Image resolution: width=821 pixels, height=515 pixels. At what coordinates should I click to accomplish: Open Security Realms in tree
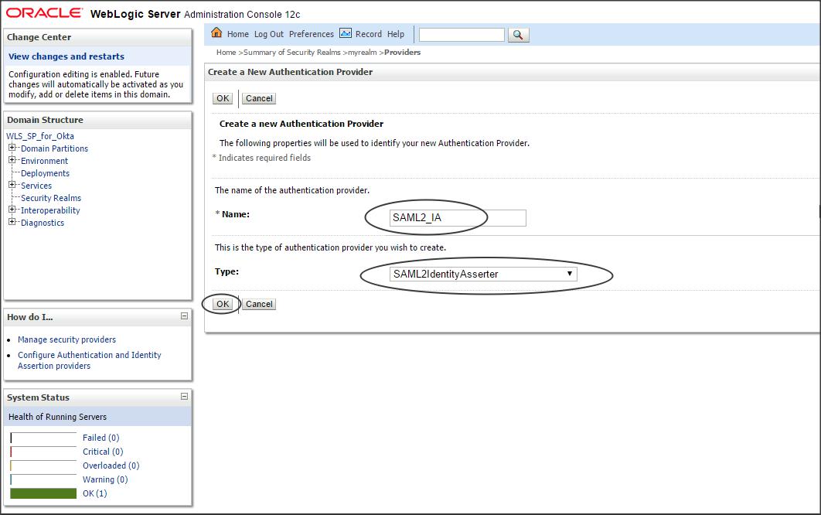tap(51, 198)
